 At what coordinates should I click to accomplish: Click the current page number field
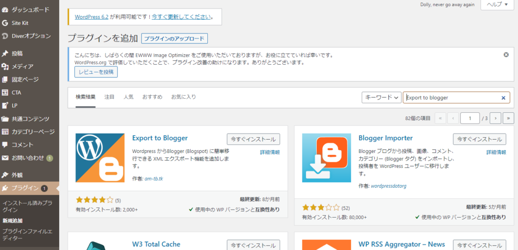[x=470, y=118]
